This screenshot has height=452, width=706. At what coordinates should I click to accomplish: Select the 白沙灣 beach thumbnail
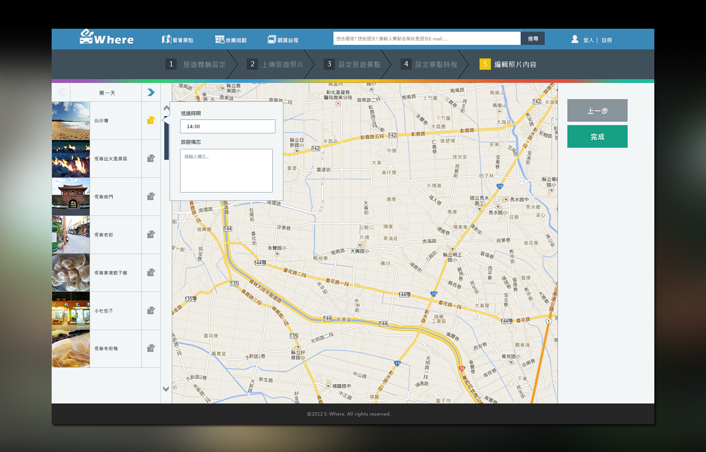pyautogui.click(x=71, y=121)
